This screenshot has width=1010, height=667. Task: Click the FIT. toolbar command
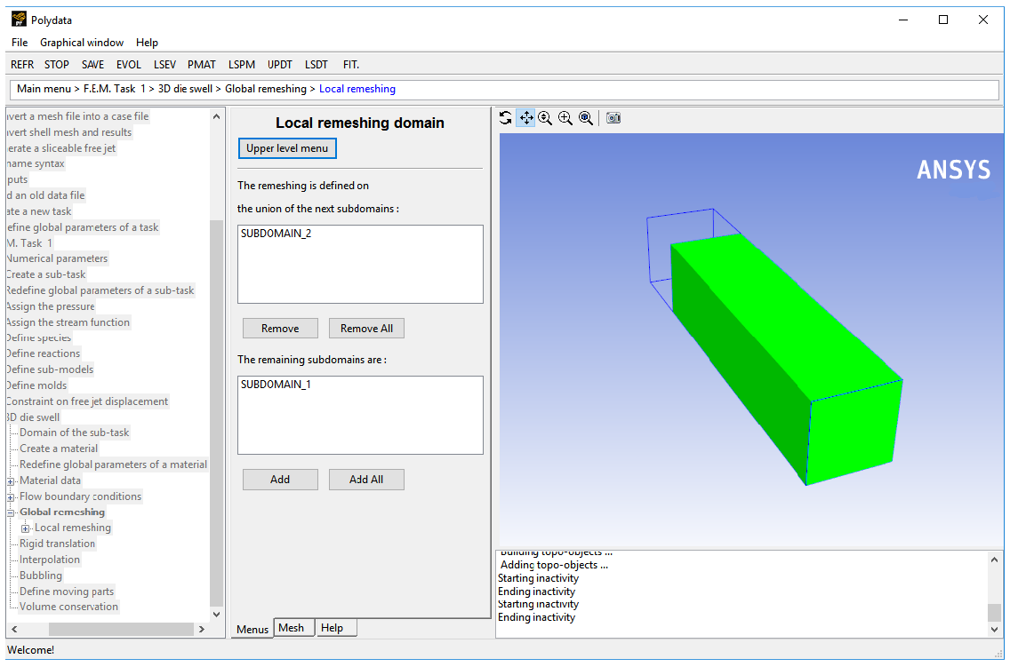[350, 64]
